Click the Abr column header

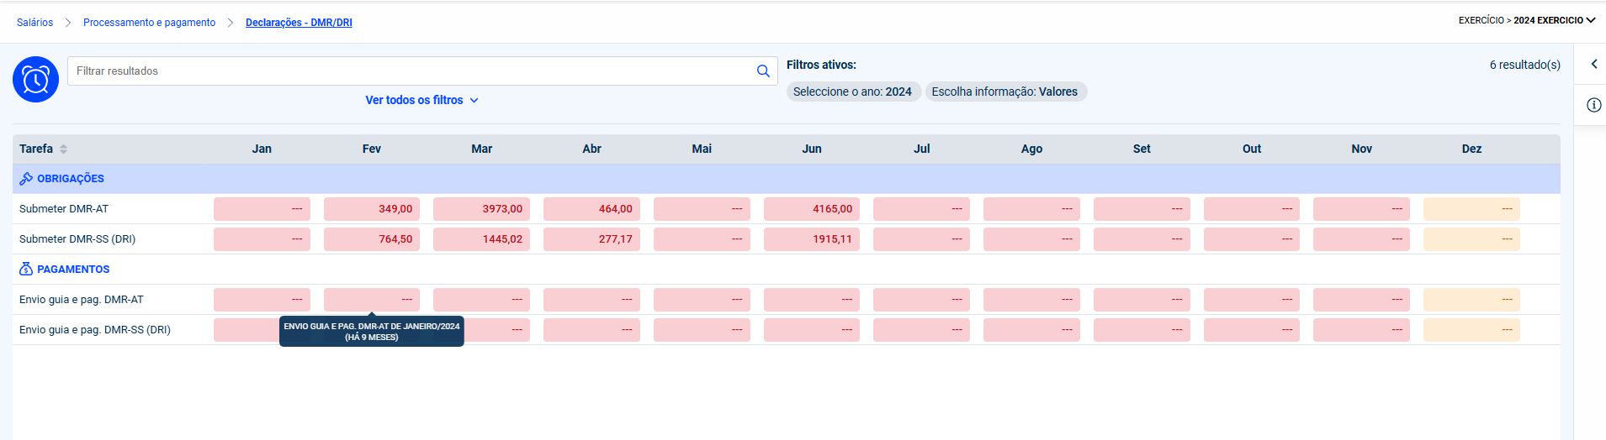tap(591, 149)
